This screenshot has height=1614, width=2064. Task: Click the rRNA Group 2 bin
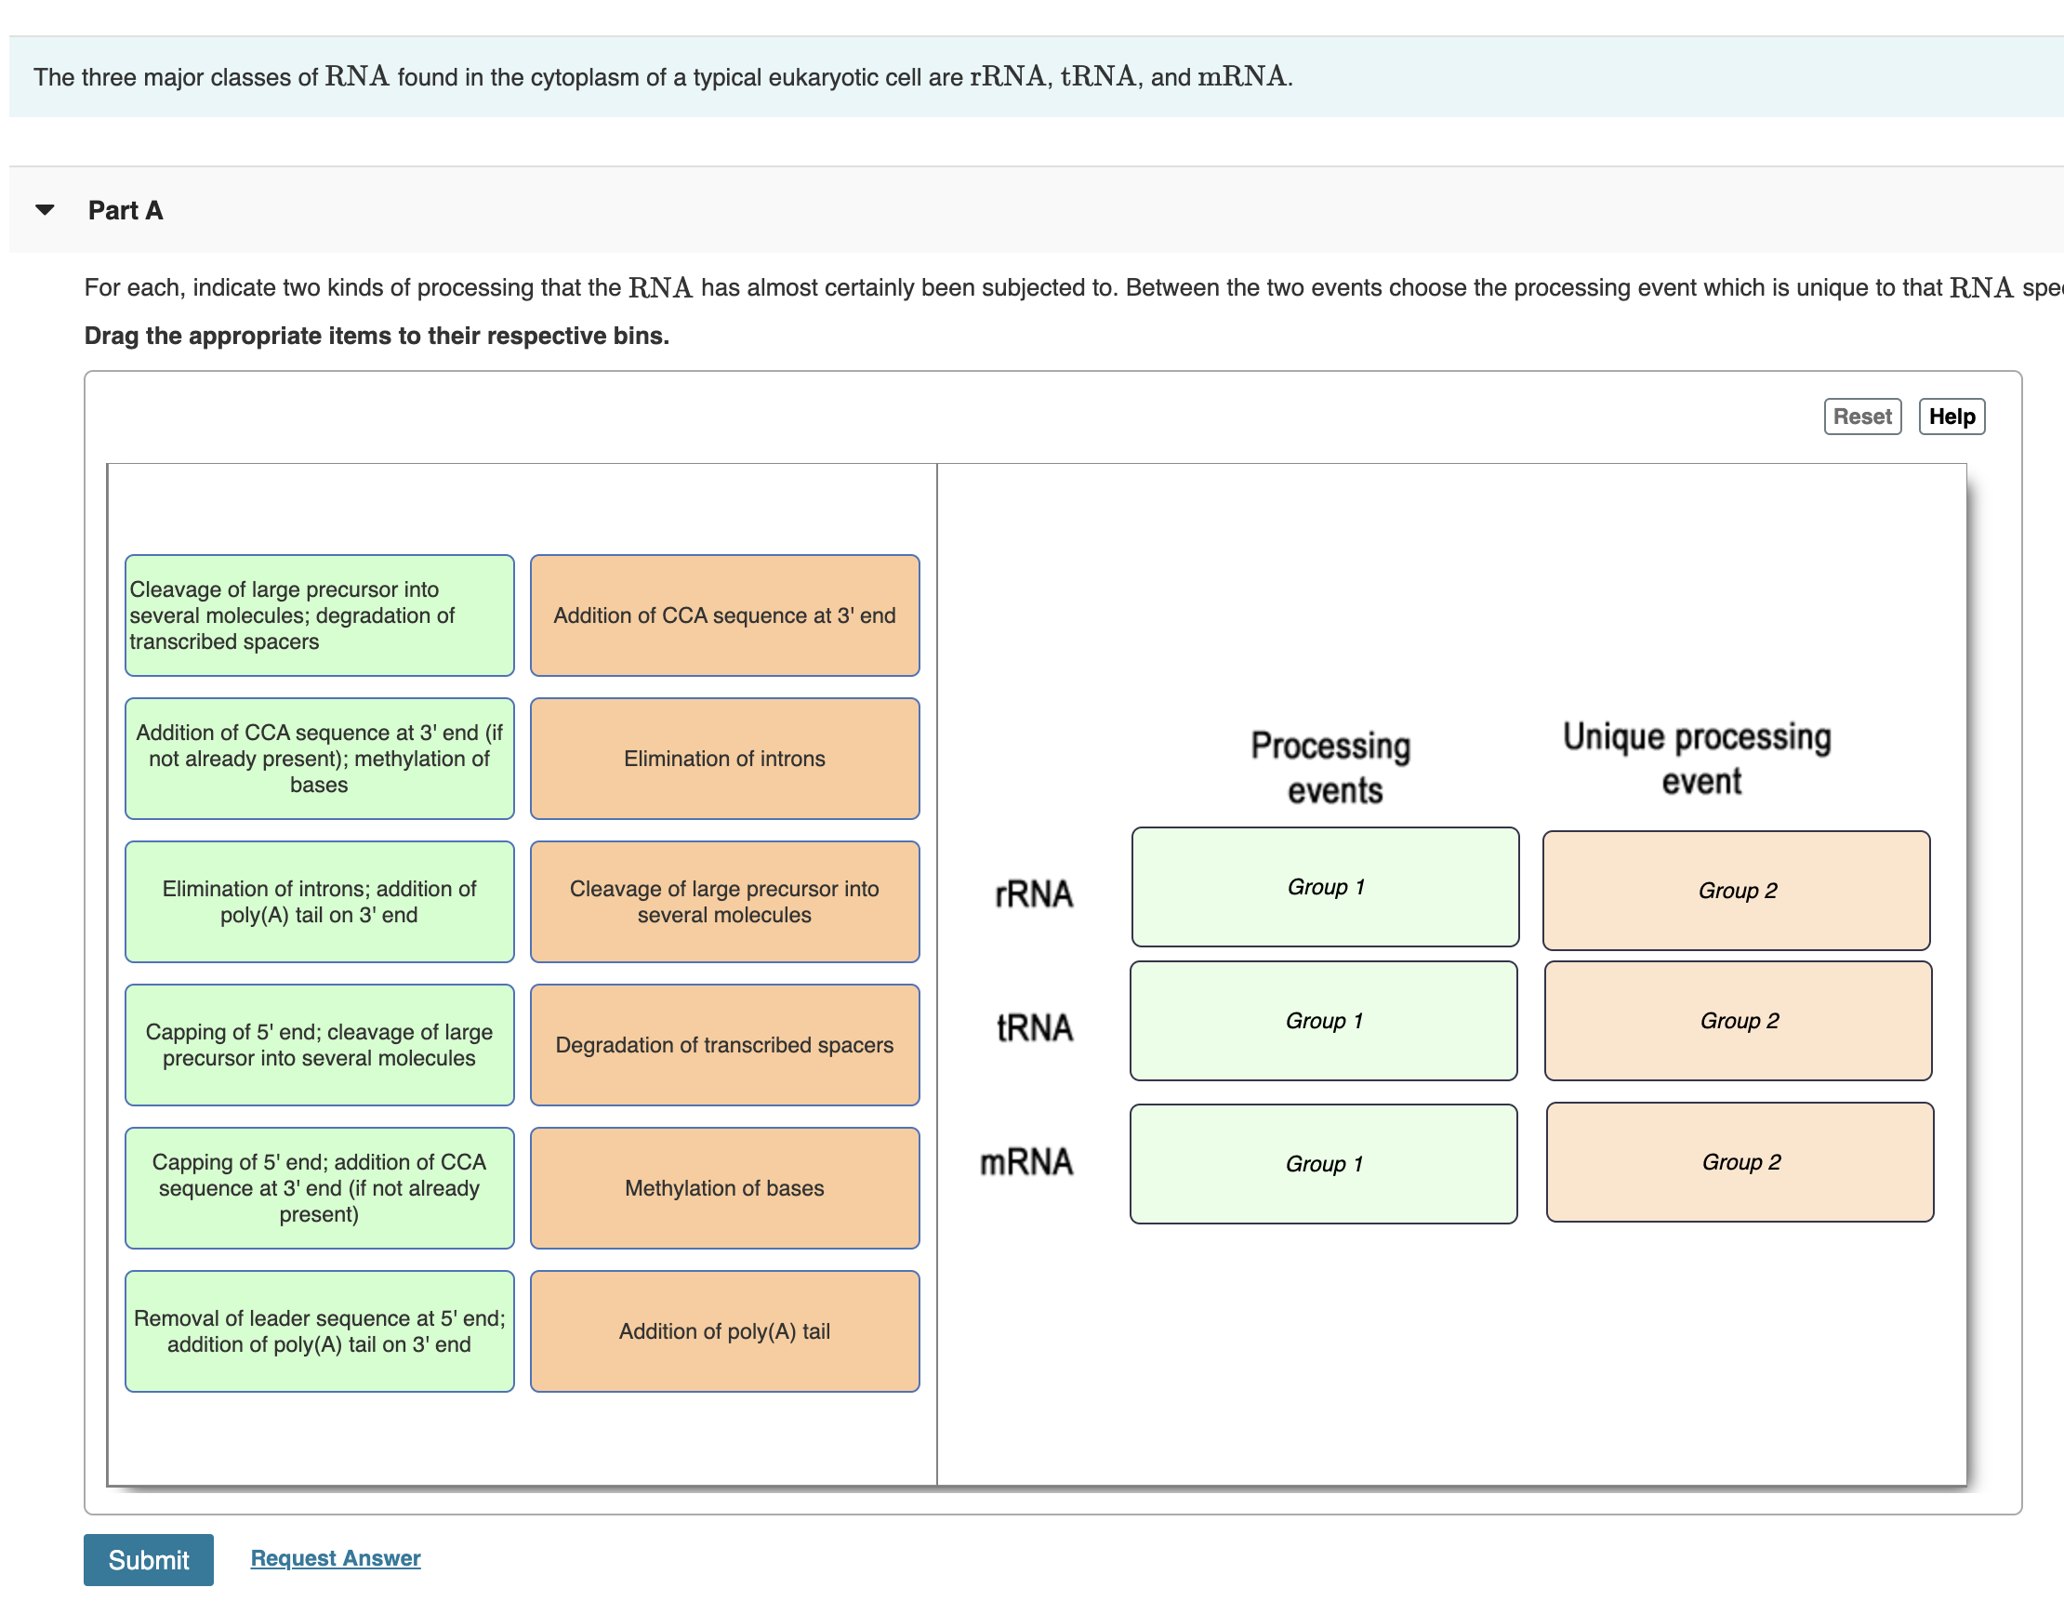click(1736, 890)
